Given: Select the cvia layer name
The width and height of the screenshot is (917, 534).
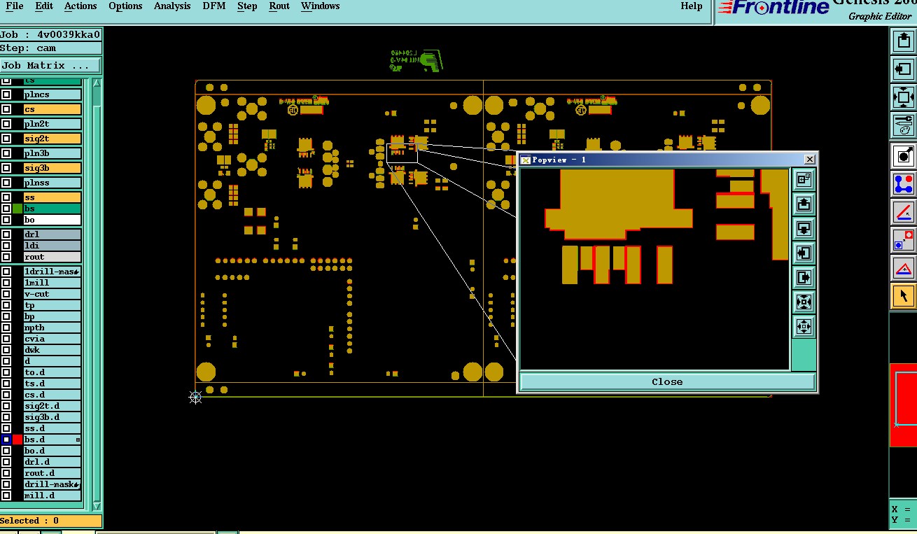Looking at the screenshot, I should coord(52,339).
